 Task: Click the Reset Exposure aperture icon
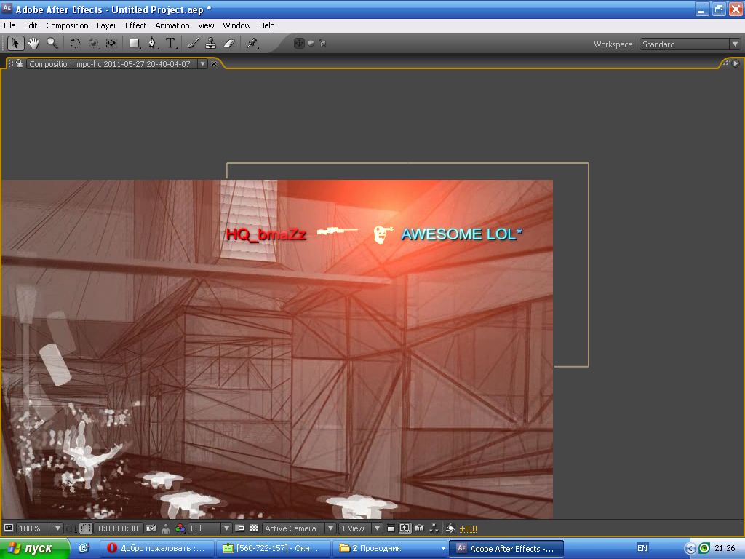tap(450, 528)
